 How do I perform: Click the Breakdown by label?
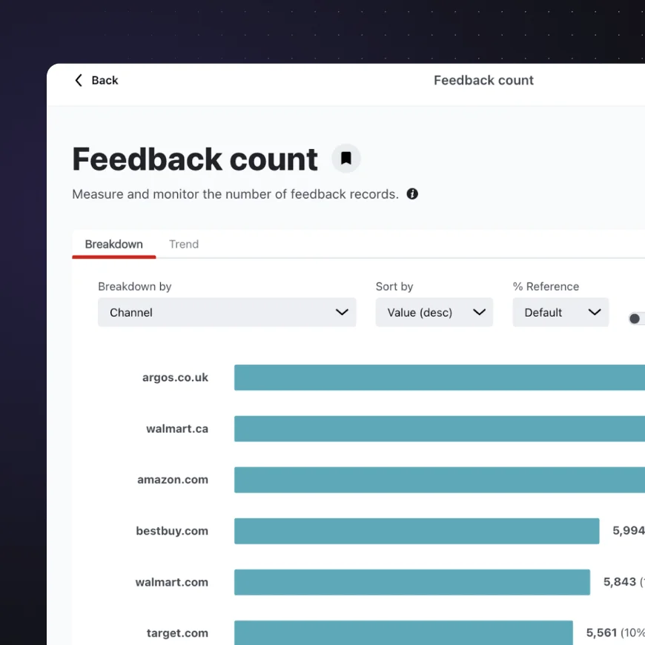tap(134, 286)
